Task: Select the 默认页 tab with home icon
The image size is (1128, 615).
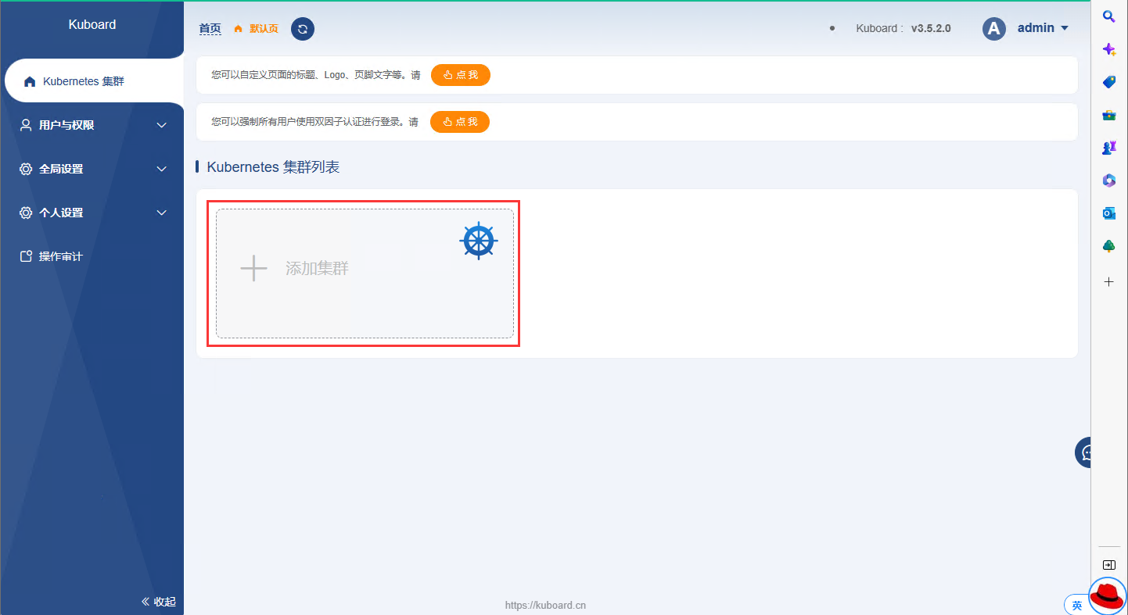Action: click(256, 29)
